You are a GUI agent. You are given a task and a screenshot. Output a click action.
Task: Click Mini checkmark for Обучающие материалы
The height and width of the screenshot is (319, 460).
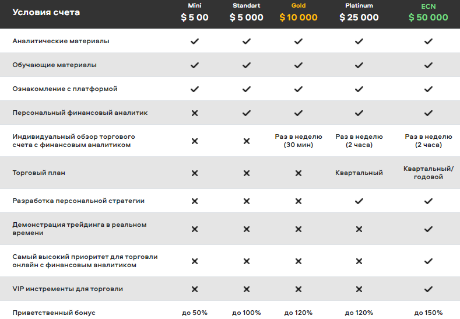pyautogui.click(x=195, y=65)
